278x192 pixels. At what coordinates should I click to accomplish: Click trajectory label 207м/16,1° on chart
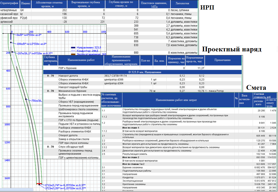36,53
